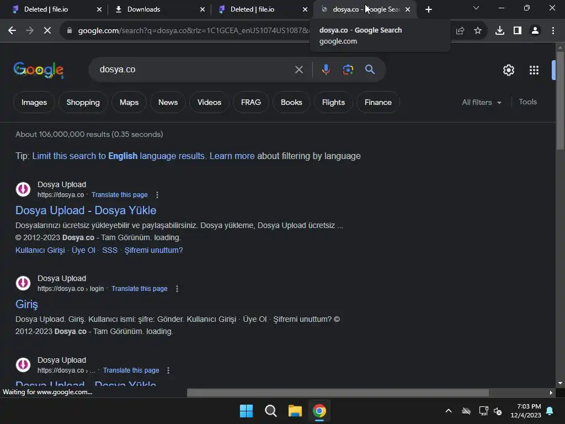Go back using the browser back arrow
The width and height of the screenshot is (565, 424).
coord(12,31)
